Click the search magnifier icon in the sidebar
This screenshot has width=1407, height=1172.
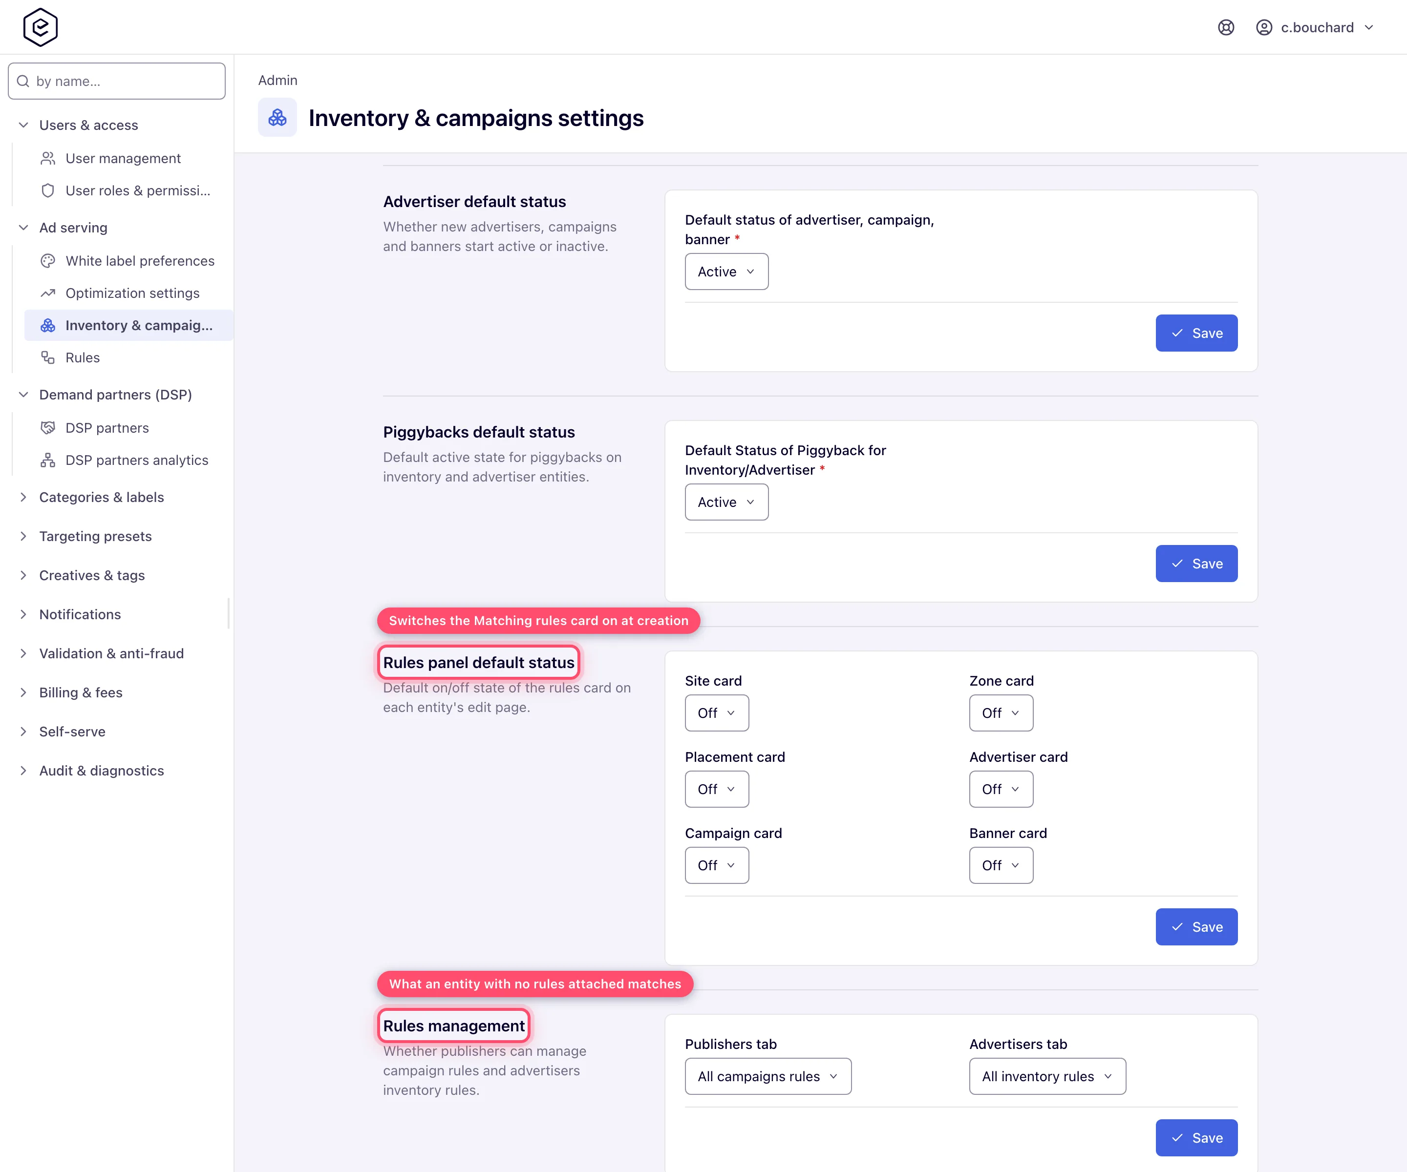(23, 81)
